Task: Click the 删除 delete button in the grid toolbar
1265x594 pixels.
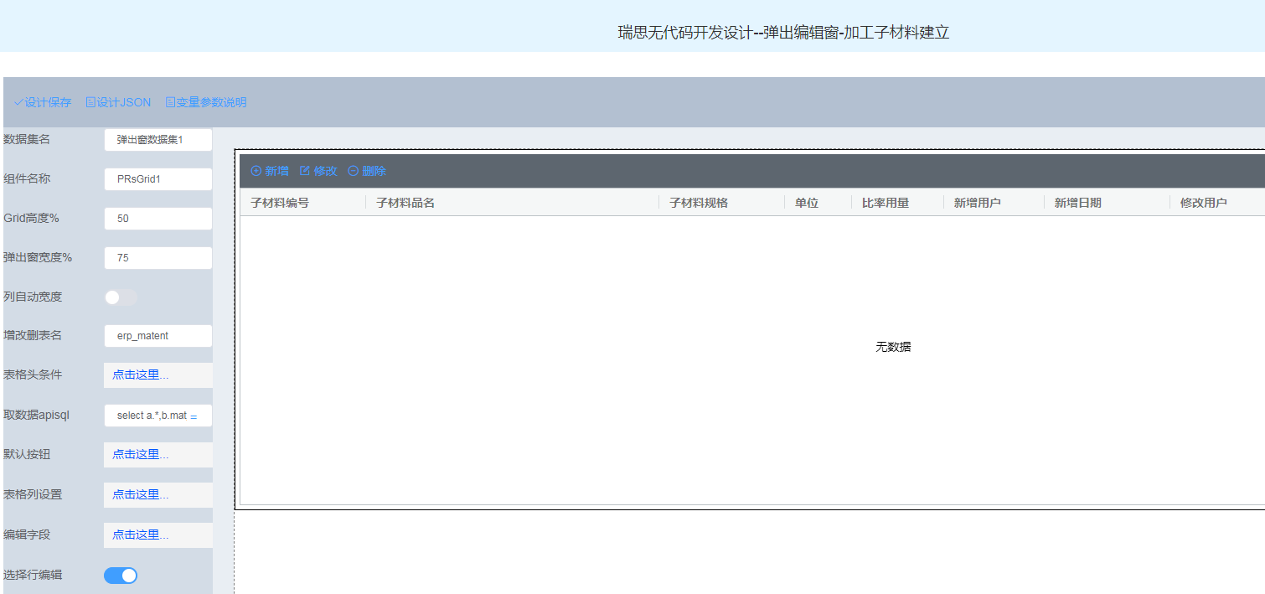Action: (x=367, y=171)
